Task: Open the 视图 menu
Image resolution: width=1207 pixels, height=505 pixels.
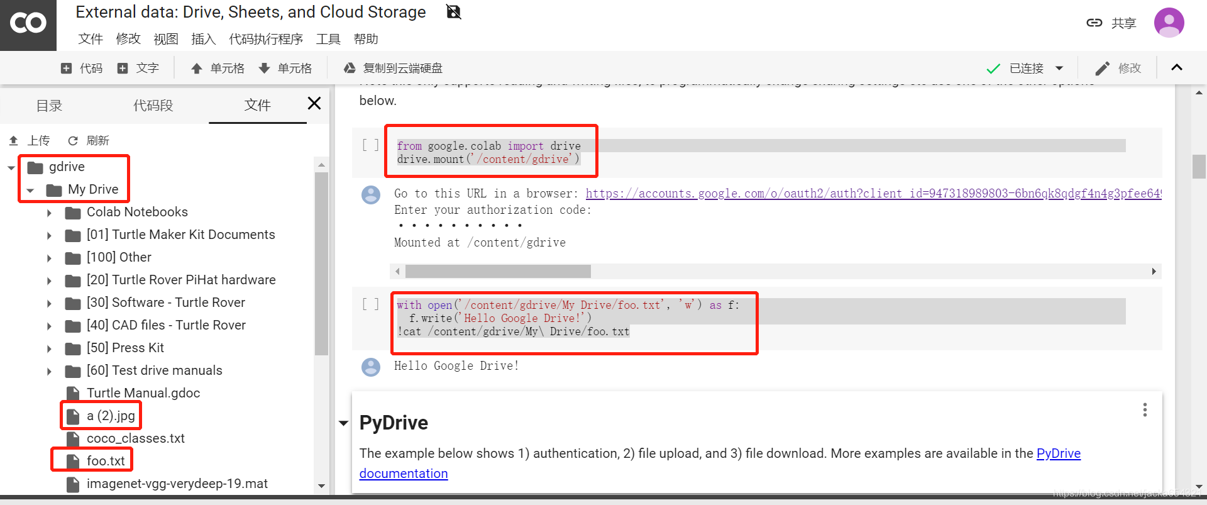Action: (x=166, y=39)
